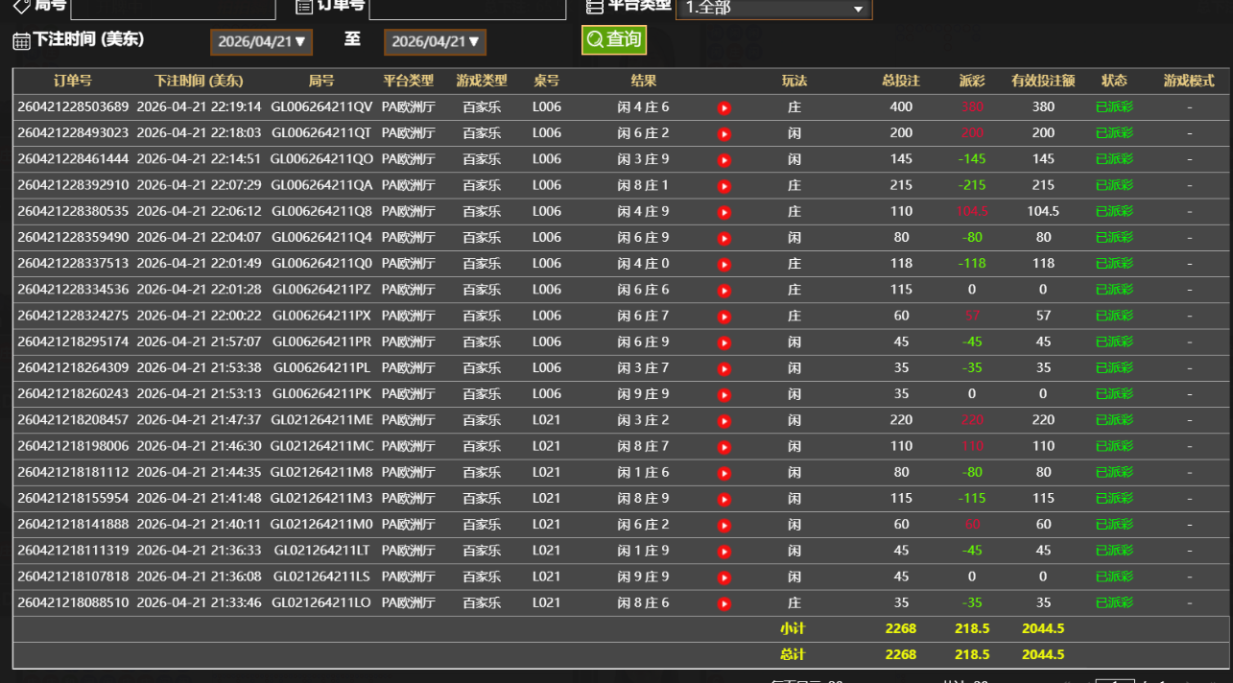Click the 下注时间 (美东) column header

point(199,81)
